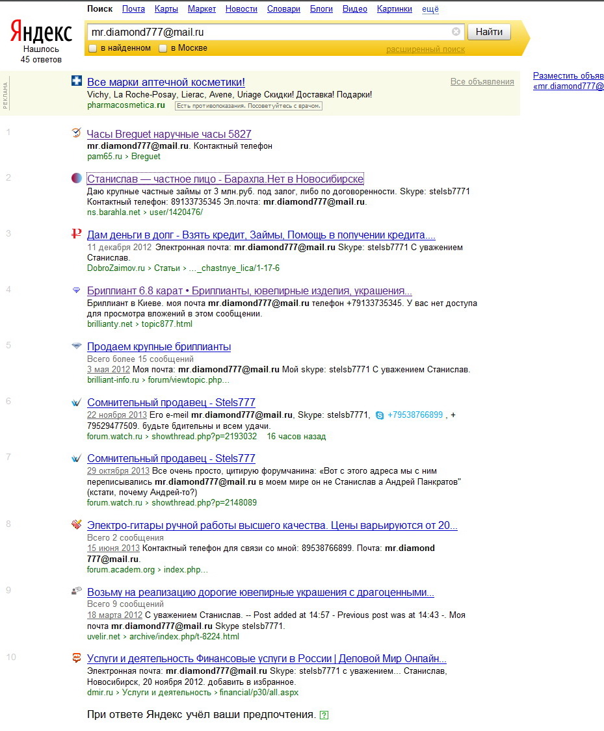Click the pharmacy cross ad icon
The height and width of the screenshot is (731, 604).
click(77, 81)
